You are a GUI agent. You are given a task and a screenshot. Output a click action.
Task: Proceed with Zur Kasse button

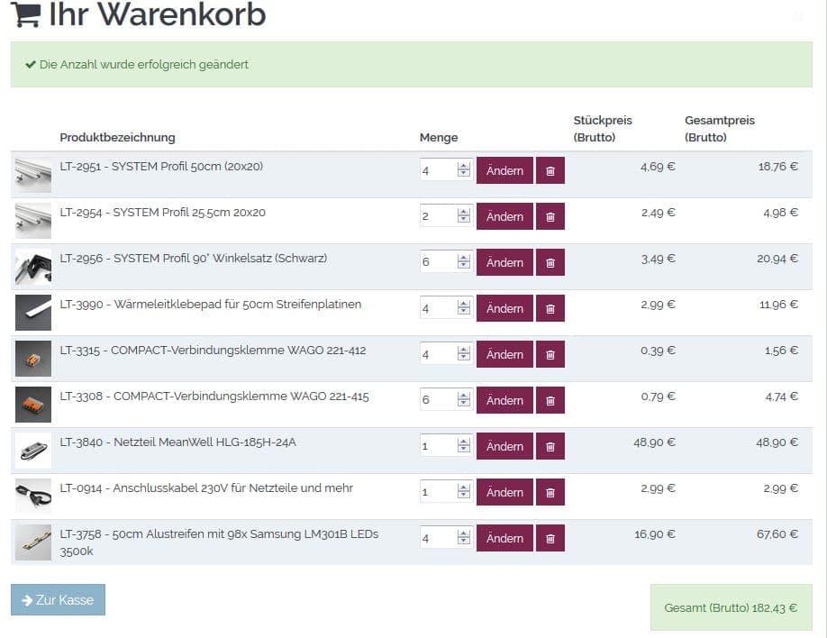pyautogui.click(x=58, y=600)
